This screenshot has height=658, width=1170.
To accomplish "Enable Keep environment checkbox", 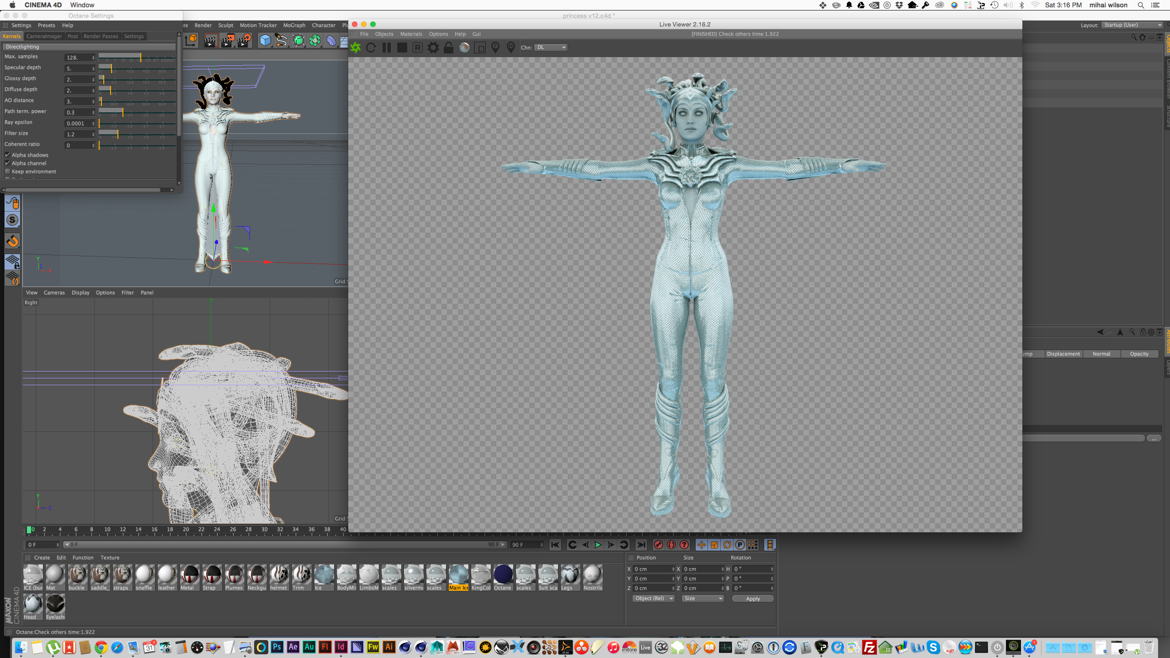I will pyautogui.click(x=8, y=171).
